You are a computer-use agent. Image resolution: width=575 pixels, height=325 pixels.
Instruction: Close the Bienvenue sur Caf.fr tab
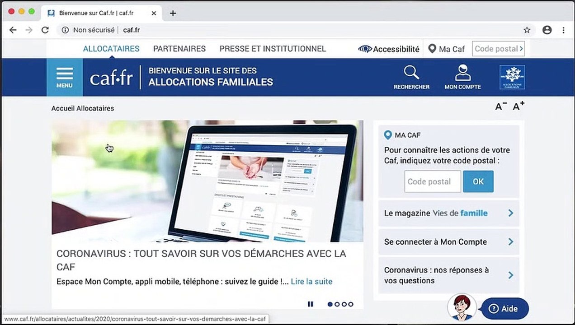154,13
